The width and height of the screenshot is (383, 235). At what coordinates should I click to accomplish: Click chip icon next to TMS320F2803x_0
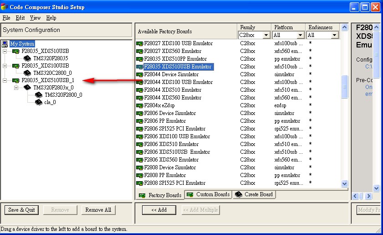tap(27, 88)
